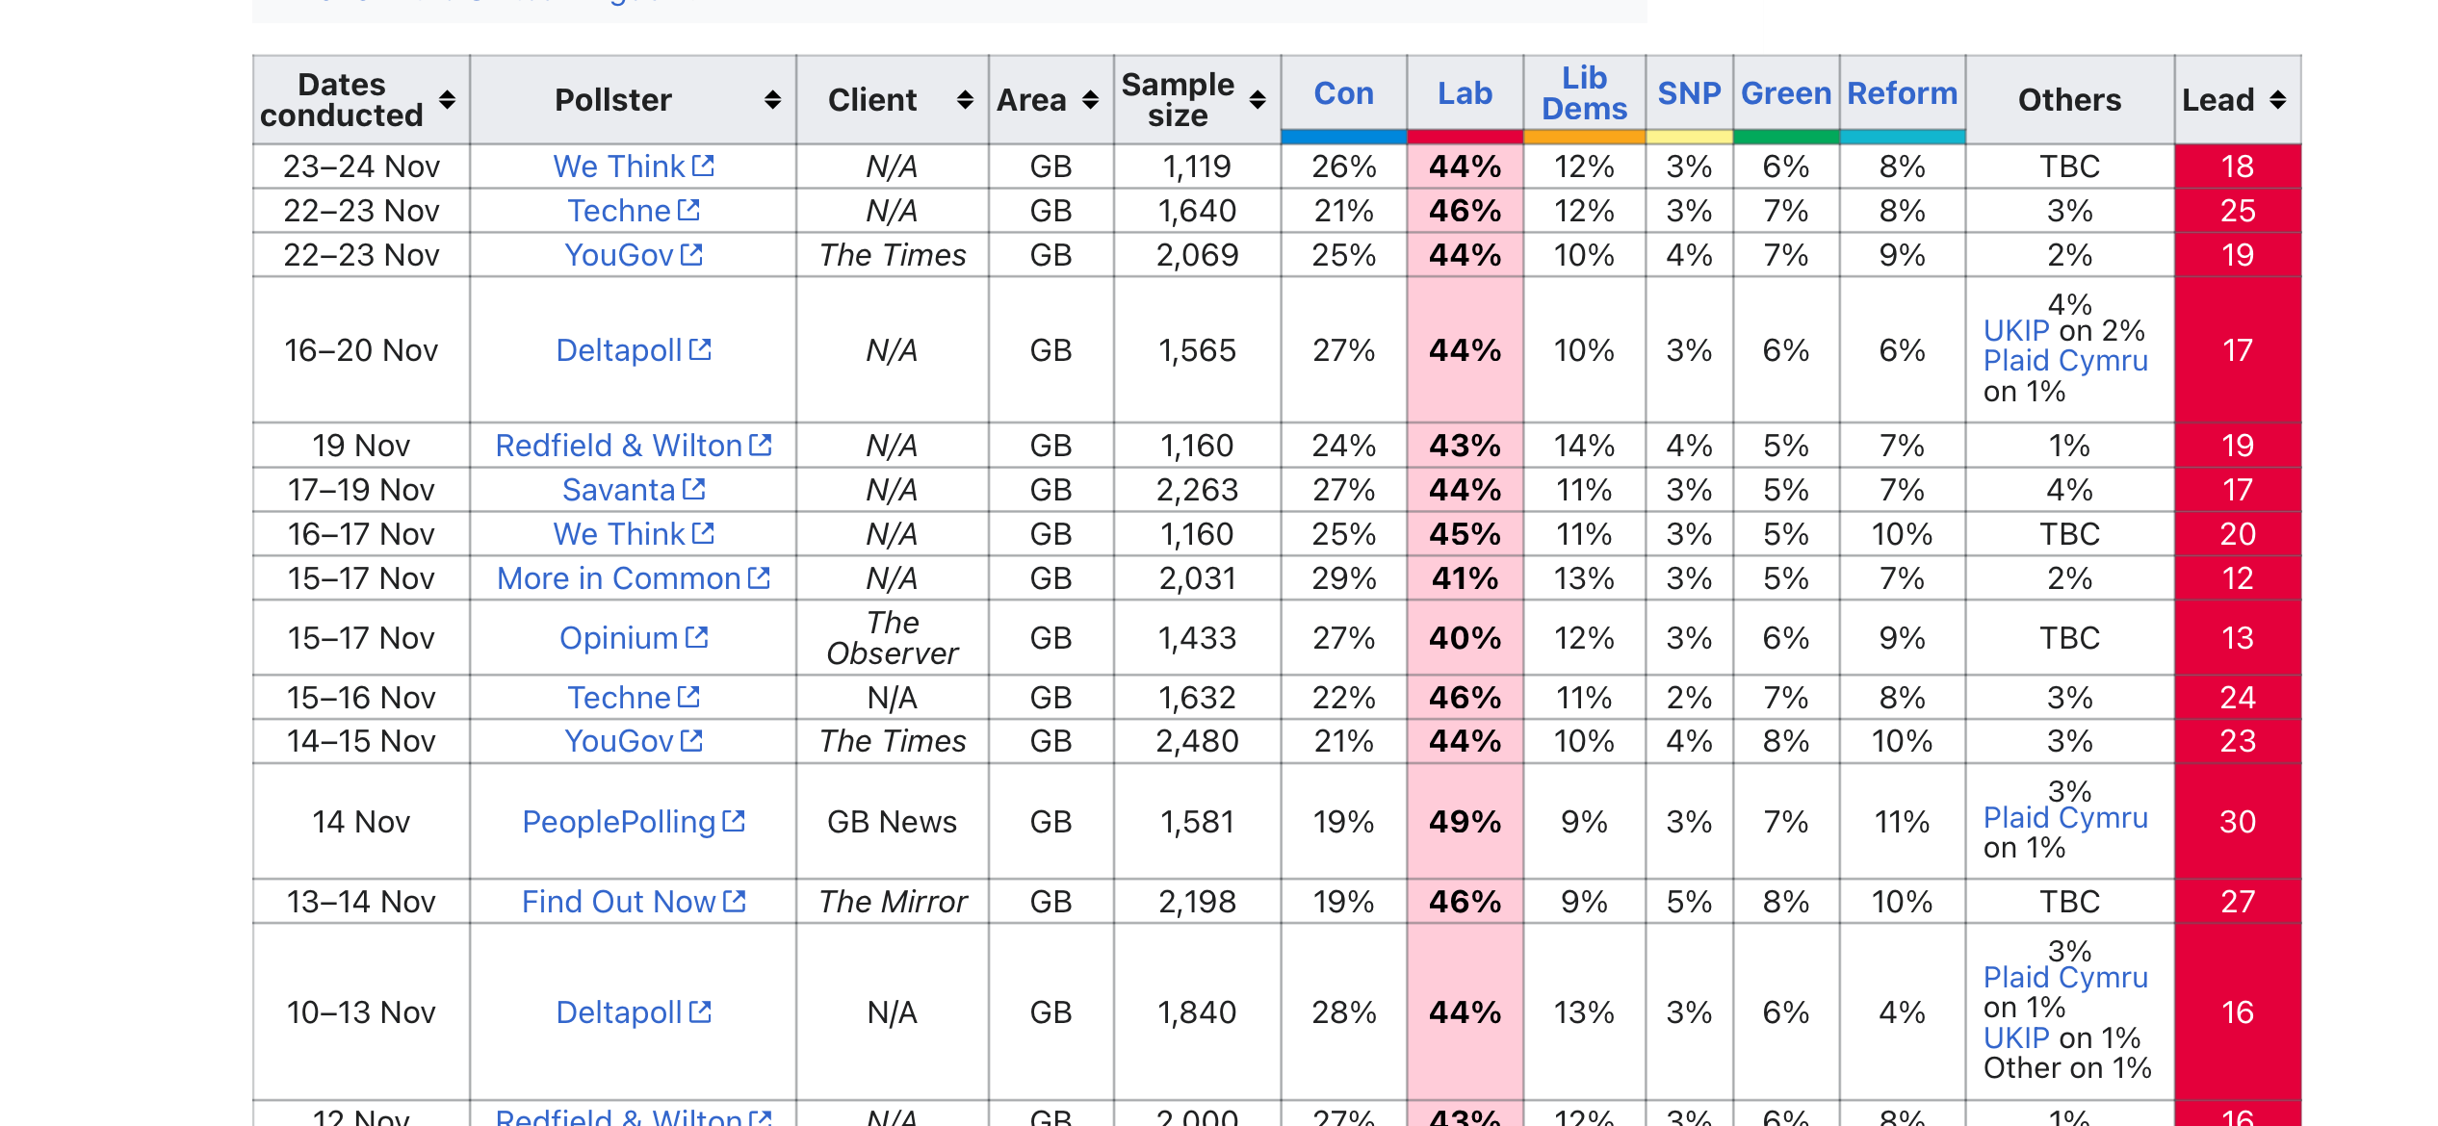Open the We Think 23–24 Nov poll

point(618,166)
